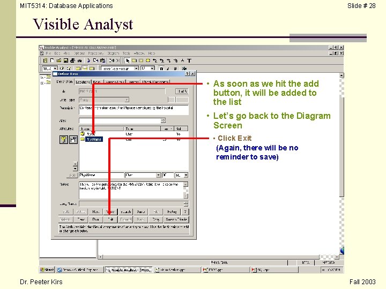Click the diagram horizontal scrollbar left arrow
Viewport: 386px width, 289px height.
(x=100, y=257)
